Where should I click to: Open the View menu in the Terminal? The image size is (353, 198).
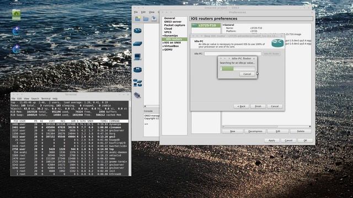pos(26,98)
